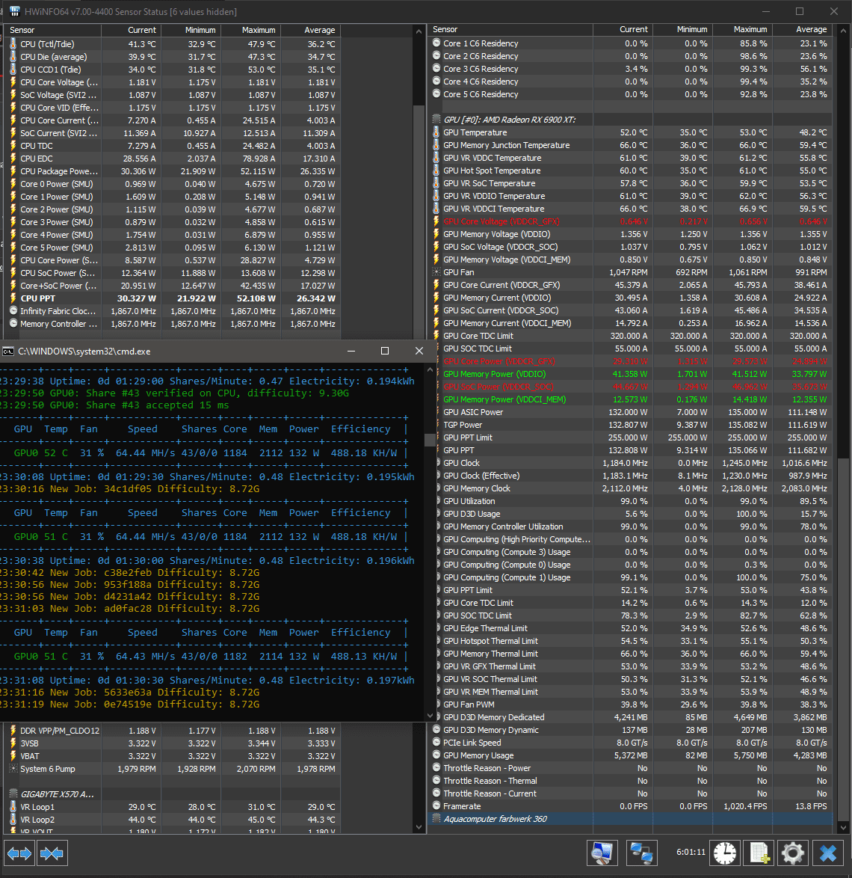Select the TGP Power row
Image resolution: width=852 pixels, height=878 pixels.
[x=632, y=425]
